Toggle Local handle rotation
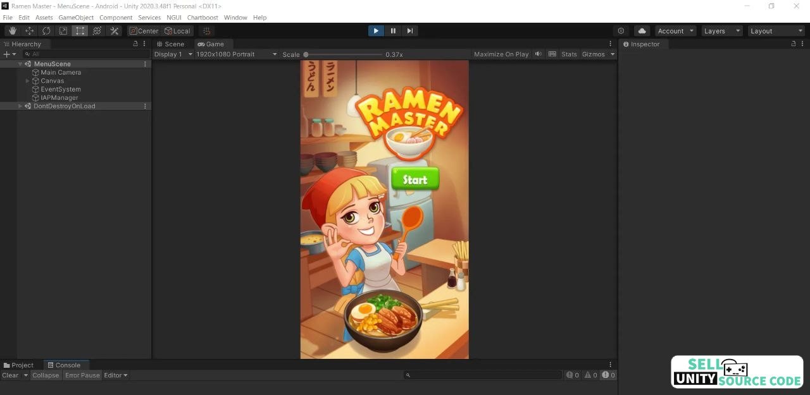Viewport: 810px width, 395px height. tap(177, 31)
